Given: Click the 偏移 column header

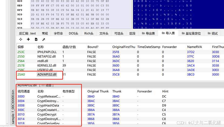Looking at the screenshot, I should (21, 47).
